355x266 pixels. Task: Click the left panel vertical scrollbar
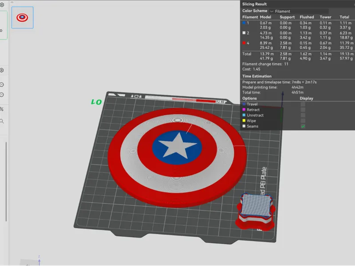pos(6,182)
